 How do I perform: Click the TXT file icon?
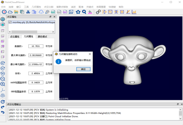point(59,12)
